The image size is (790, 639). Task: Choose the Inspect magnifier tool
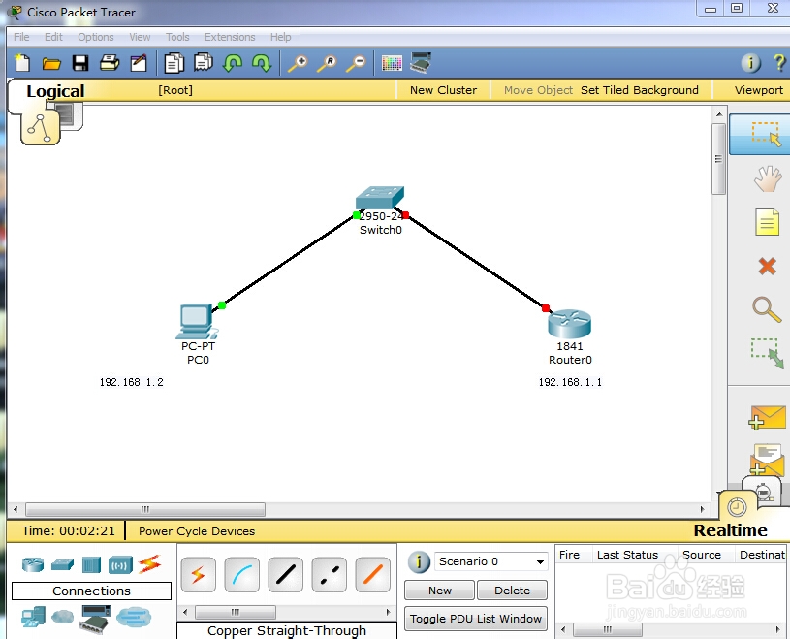point(767,309)
